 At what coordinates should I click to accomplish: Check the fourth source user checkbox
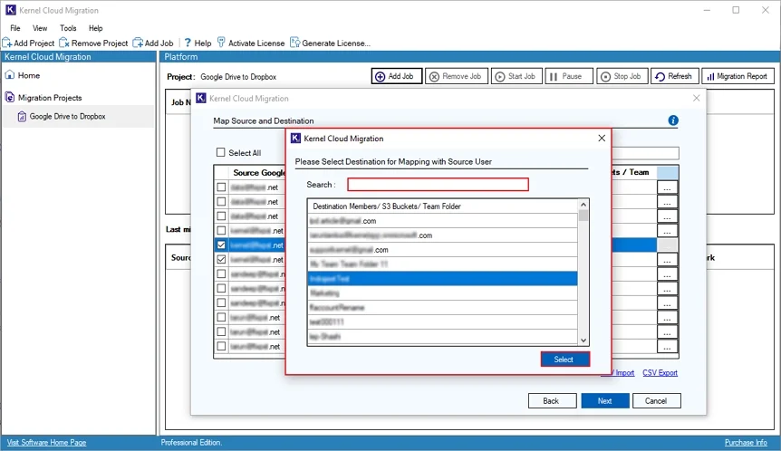(x=221, y=230)
